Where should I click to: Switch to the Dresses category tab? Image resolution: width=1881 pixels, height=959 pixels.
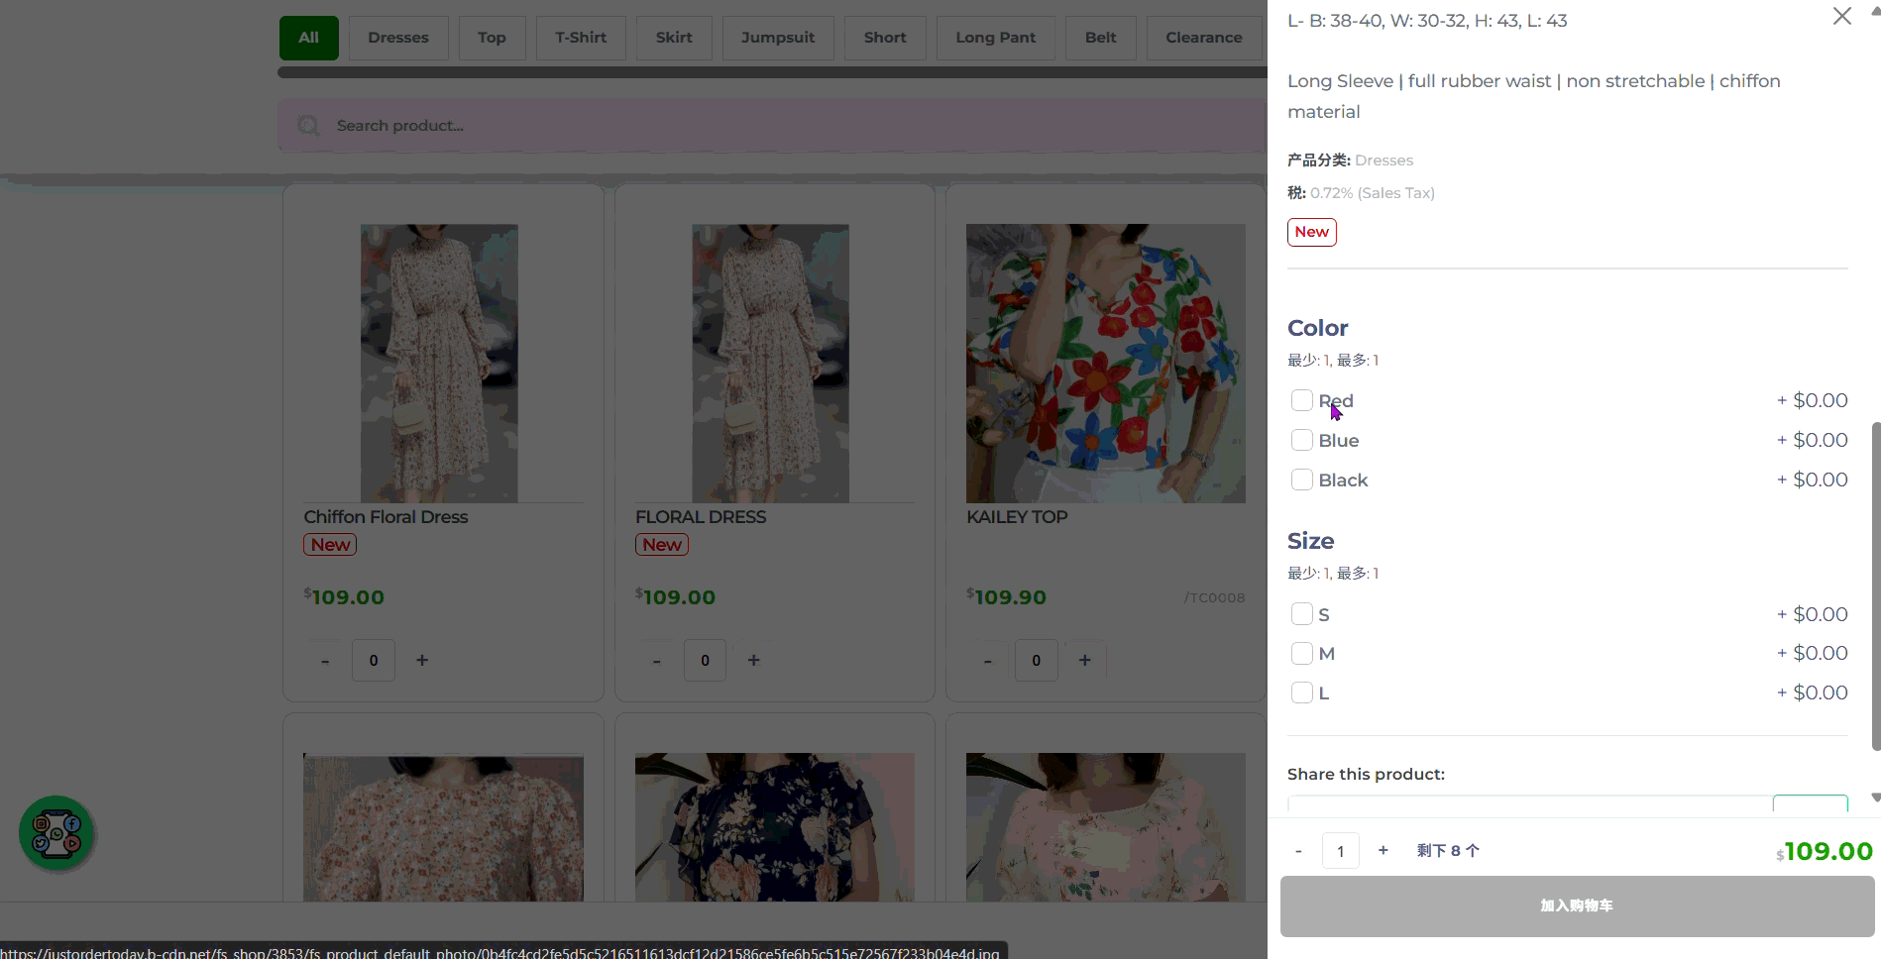398,38
